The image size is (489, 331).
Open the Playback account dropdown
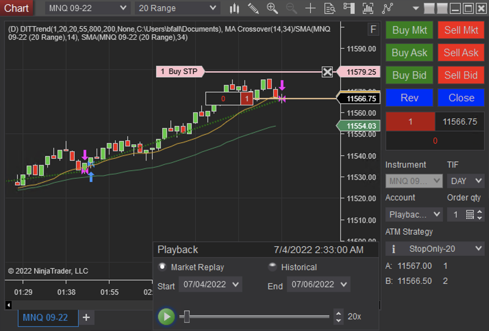pos(414,214)
